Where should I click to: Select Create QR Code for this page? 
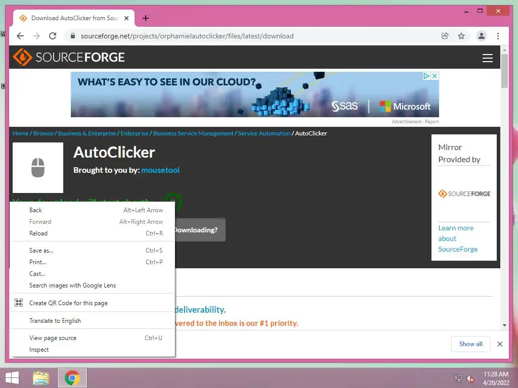[x=93, y=303]
